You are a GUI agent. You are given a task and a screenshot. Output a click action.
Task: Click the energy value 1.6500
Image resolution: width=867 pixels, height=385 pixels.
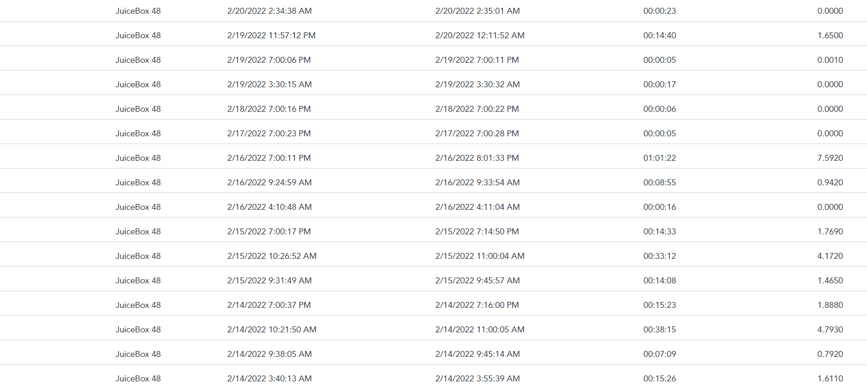830,35
